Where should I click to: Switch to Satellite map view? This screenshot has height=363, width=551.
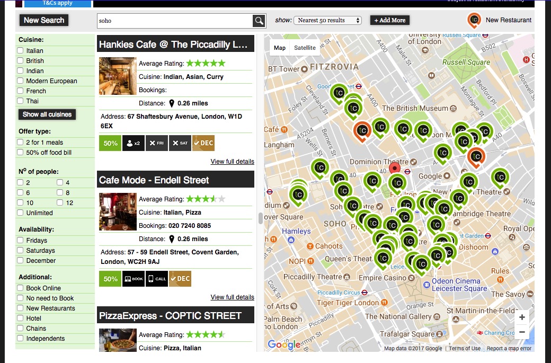coord(305,48)
